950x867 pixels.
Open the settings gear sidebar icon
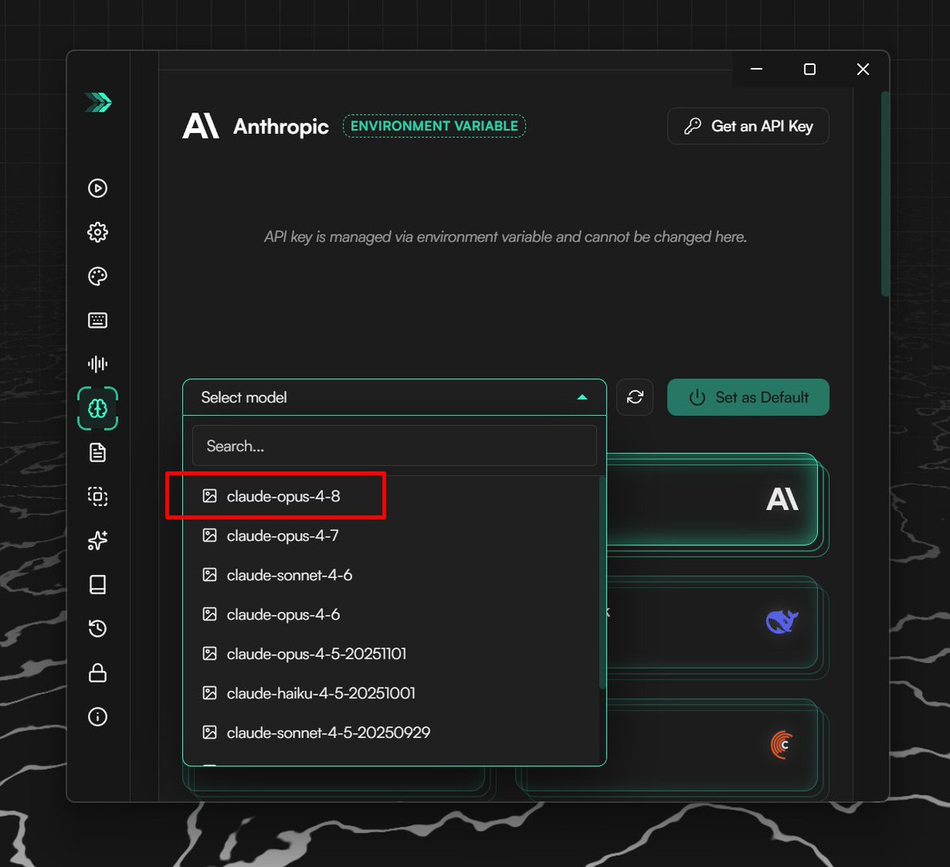pos(97,232)
